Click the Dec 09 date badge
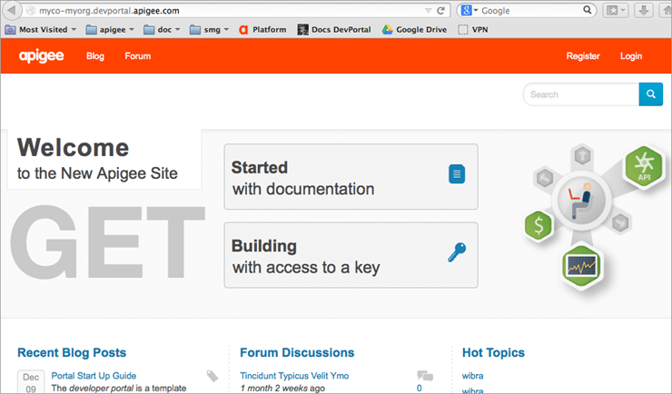The height and width of the screenshot is (394, 672). (x=31, y=382)
